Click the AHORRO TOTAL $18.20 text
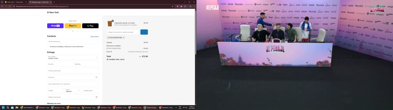This screenshot has width=393, height=110. [x=117, y=59]
